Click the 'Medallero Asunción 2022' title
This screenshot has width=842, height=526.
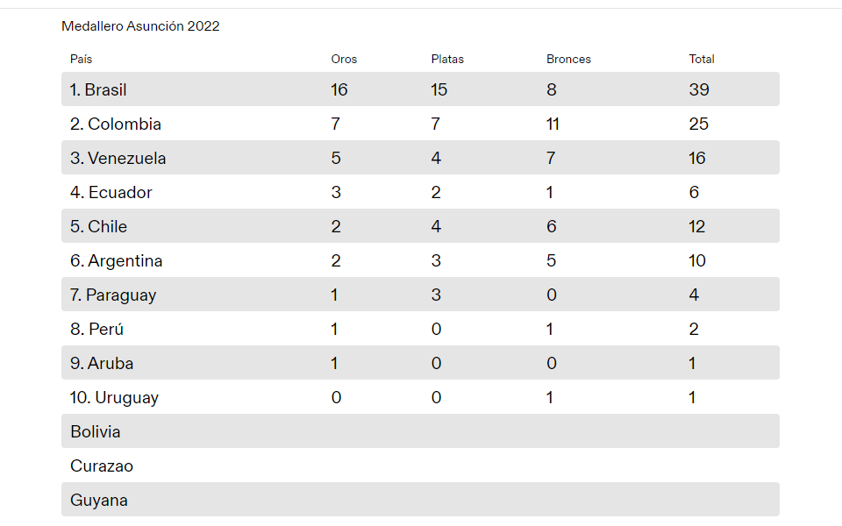click(x=140, y=26)
